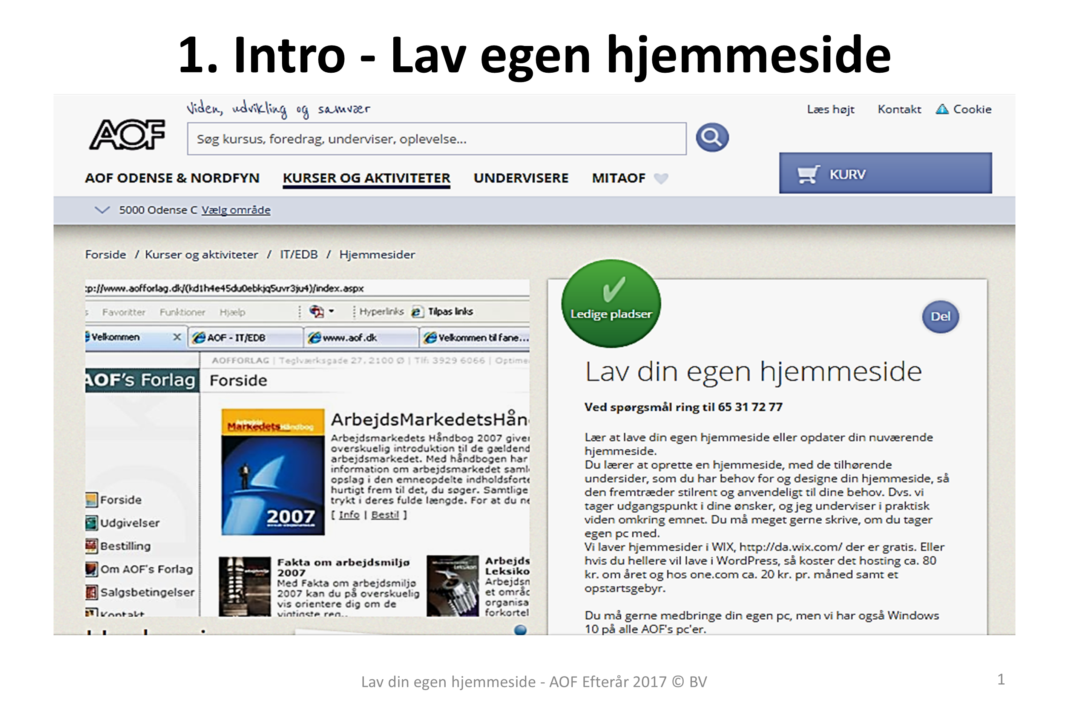Click the small blue dot below the image
1069x712 pixels.
coord(520,630)
